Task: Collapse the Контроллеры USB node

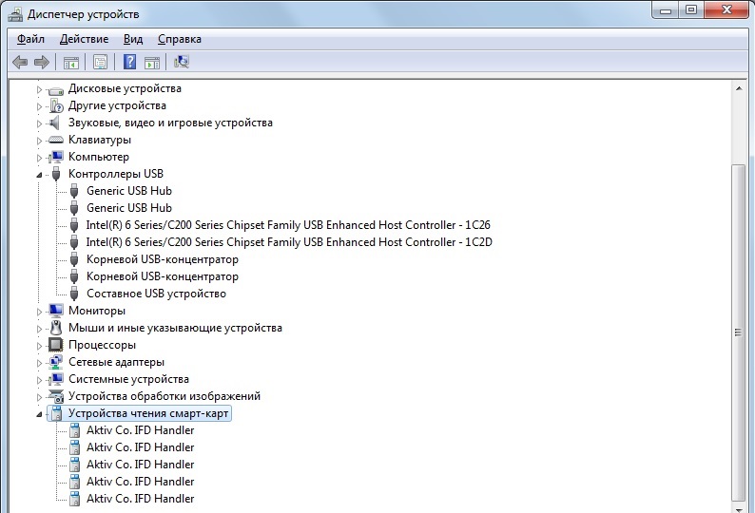Action: pos(40,175)
